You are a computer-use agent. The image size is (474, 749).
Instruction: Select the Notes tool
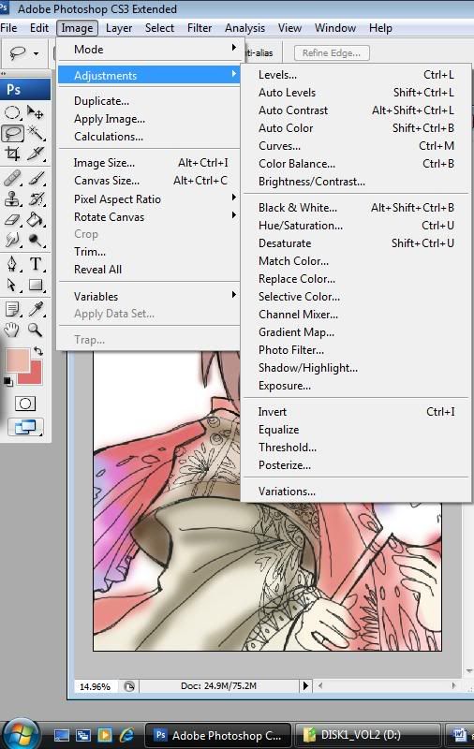12,309
